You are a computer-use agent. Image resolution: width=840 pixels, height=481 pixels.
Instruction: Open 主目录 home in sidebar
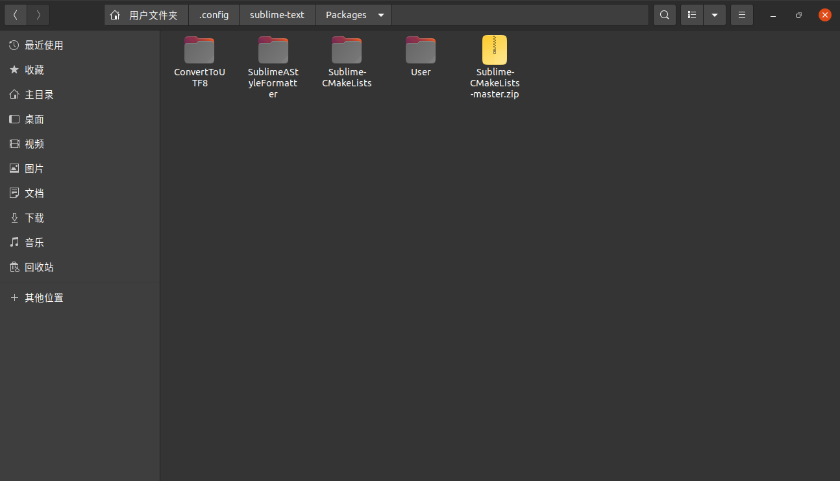[x=80, y=95]
